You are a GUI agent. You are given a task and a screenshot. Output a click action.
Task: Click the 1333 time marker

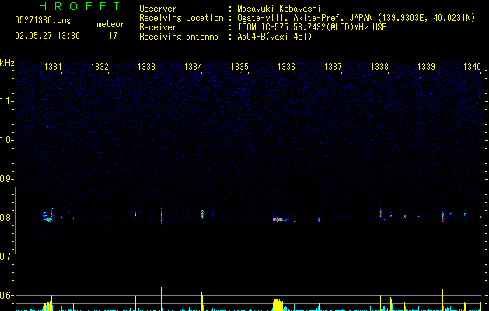pyautogui.click(x=146, y=67)
